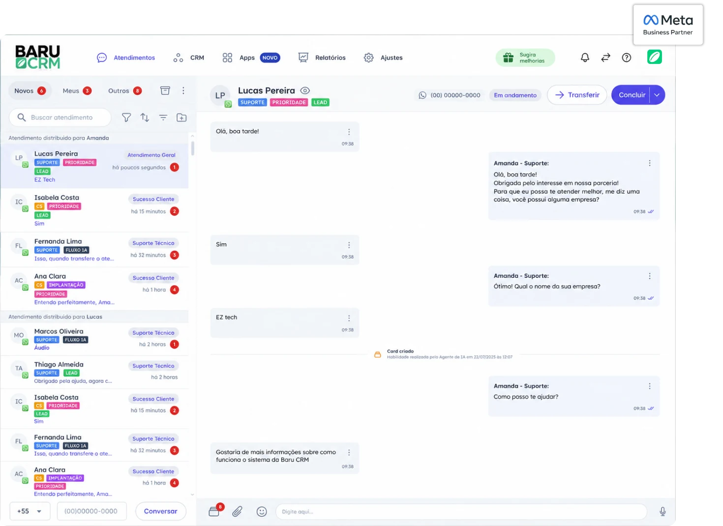Viewport: 723px width, 526px height.
Task: Record audio with the microphone icon
Action: click(x=663, y=512)
